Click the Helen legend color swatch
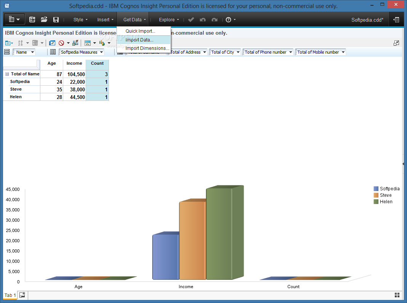This screenshot has width=407, height=303. point(376,202)
